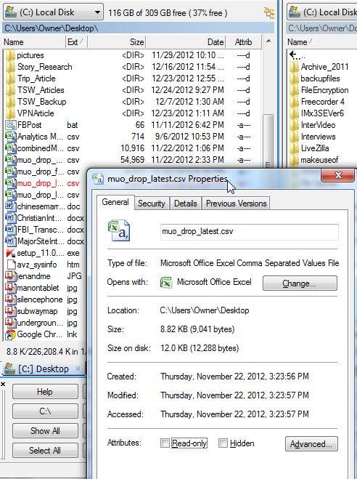Click the Show All button
This screenshot has height=479, width=357.
point(45,431)
